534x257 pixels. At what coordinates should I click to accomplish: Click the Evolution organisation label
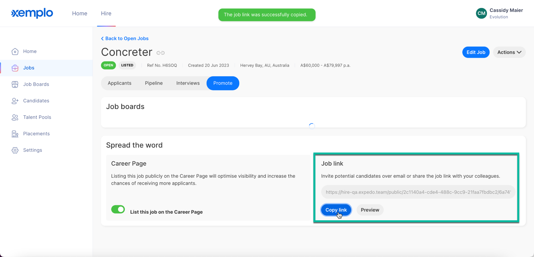click(x=499, y=17)
